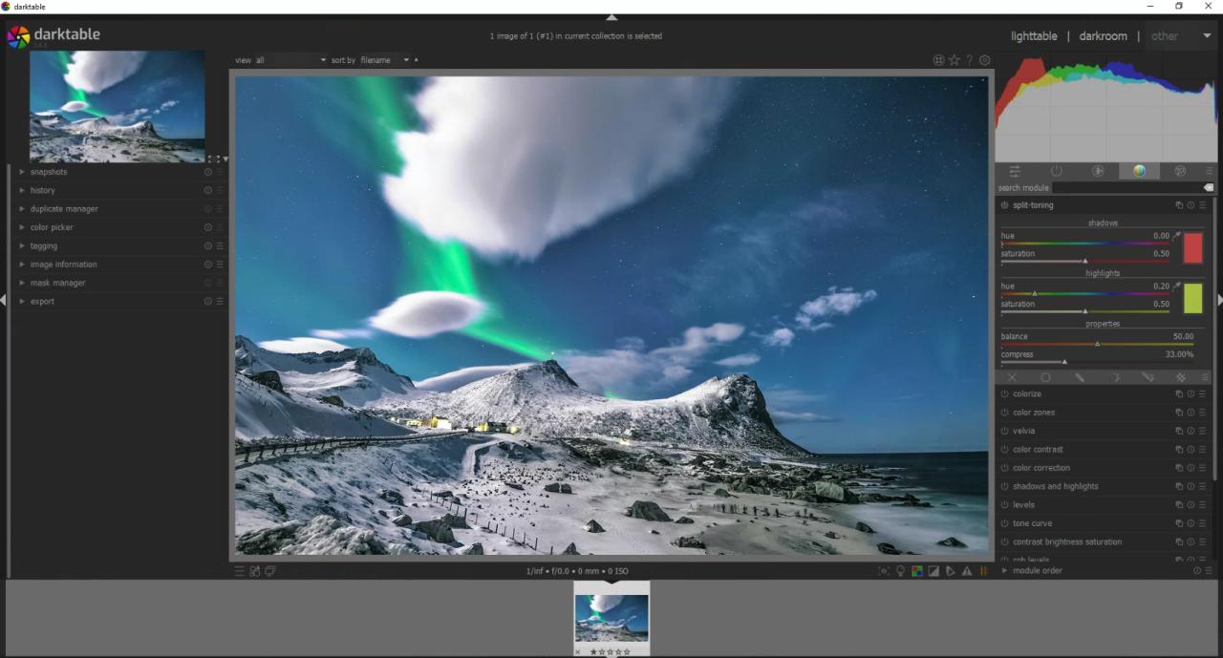Image resolution: width=1223 pixels, height=658 pixels.
Task: Open quick presets menu below image
Action: [240, 571]
